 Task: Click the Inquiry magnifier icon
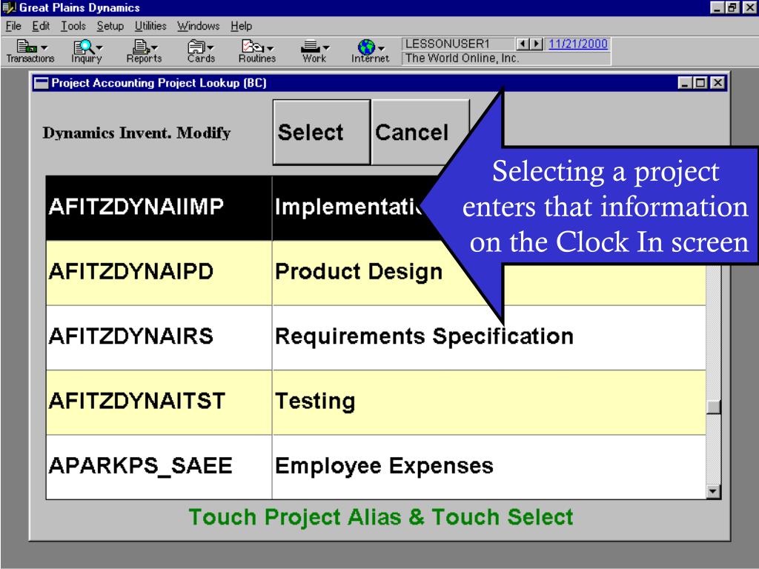click(x=83, y=47)
